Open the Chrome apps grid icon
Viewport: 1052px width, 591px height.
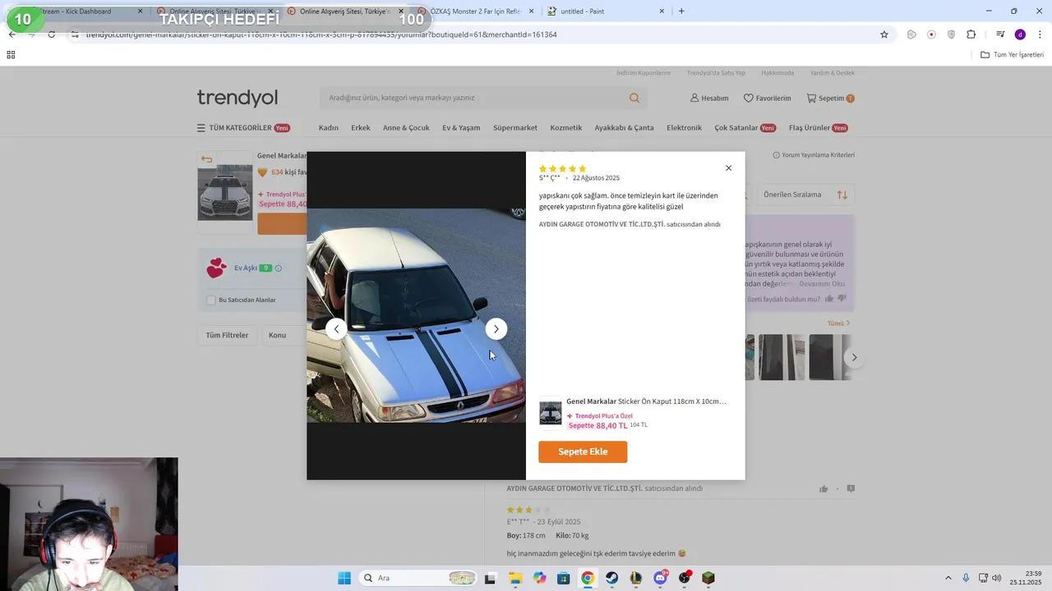coord(11,55)
